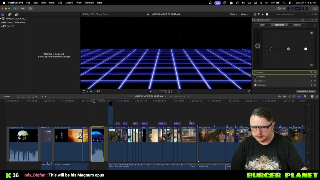Image resolution: width=320 pixels, height=180 pixels.
Task: Select the Global radio row
Action: (285, 72)
